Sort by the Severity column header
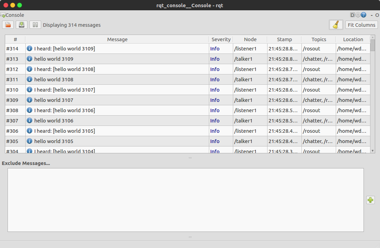Screen dimensions: 380x248 click(221, 39)
